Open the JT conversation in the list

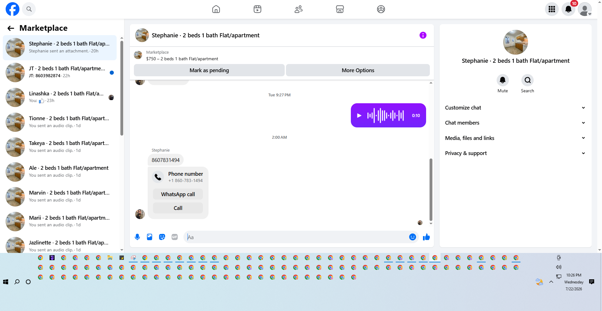pos(60,72)
